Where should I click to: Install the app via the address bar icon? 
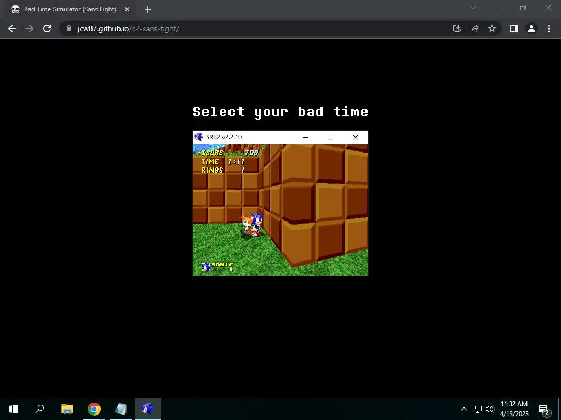pyautogui.click(x=457, y=28)
